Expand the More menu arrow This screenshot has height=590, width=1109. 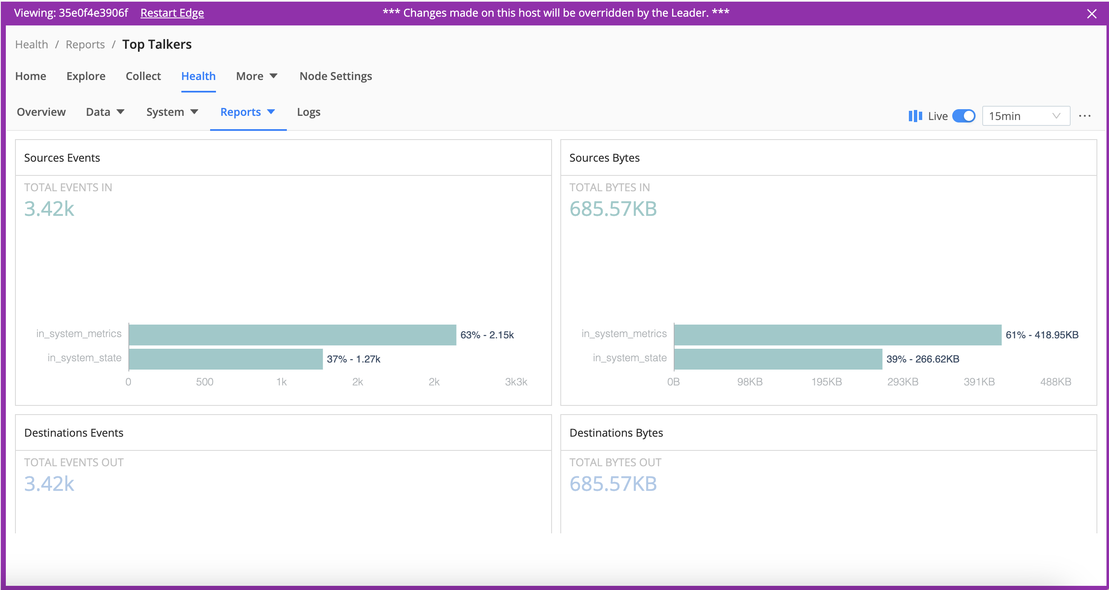[x=273, y=76]
